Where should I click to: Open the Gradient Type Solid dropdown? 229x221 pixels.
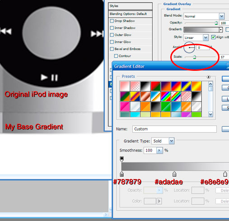[x=172, y=141]
